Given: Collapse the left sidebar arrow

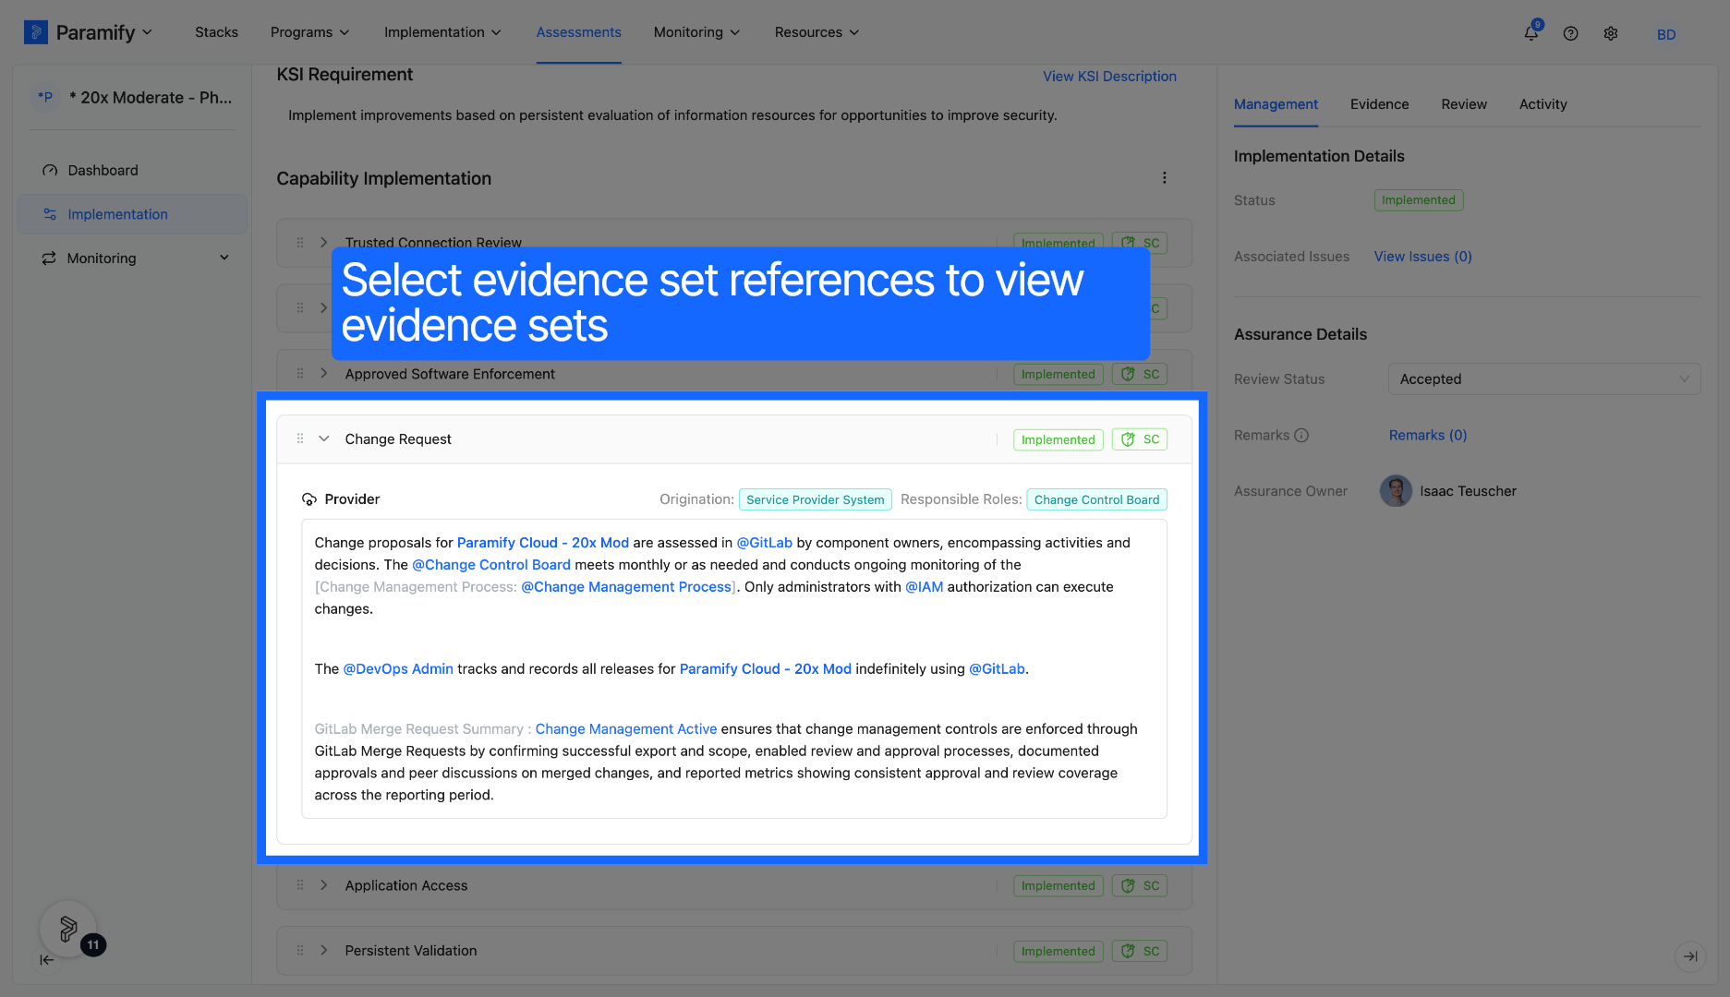Looking at the screenshot, I should (46, 960).
